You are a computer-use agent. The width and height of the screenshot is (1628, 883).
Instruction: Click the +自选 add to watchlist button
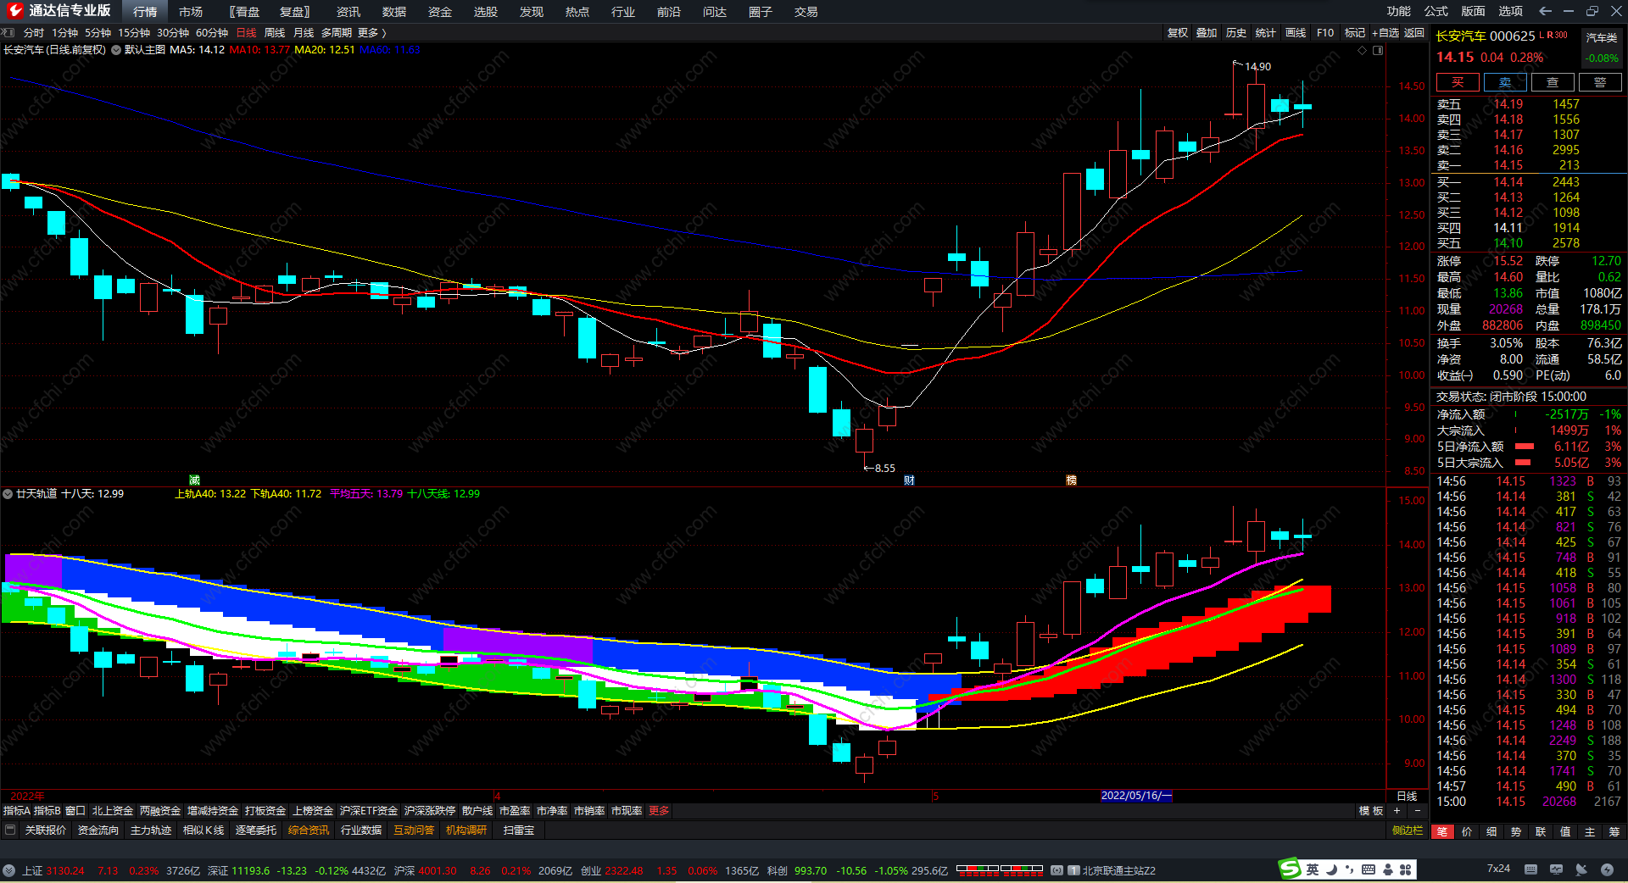[x=1385, y=33]
